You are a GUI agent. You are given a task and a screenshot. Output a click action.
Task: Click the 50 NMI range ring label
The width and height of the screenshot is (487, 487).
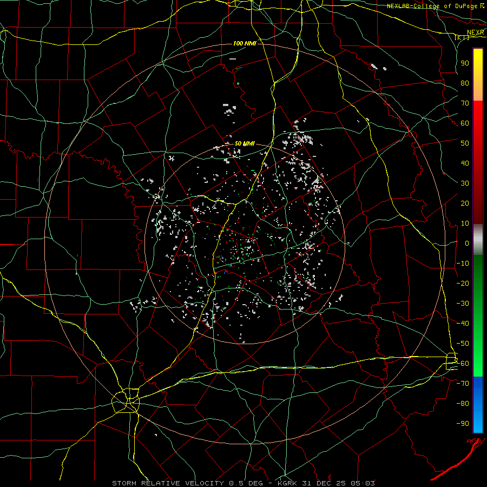pos(245,143)
